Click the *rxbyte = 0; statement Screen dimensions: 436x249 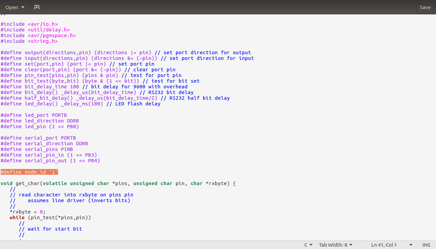[27, 212]
